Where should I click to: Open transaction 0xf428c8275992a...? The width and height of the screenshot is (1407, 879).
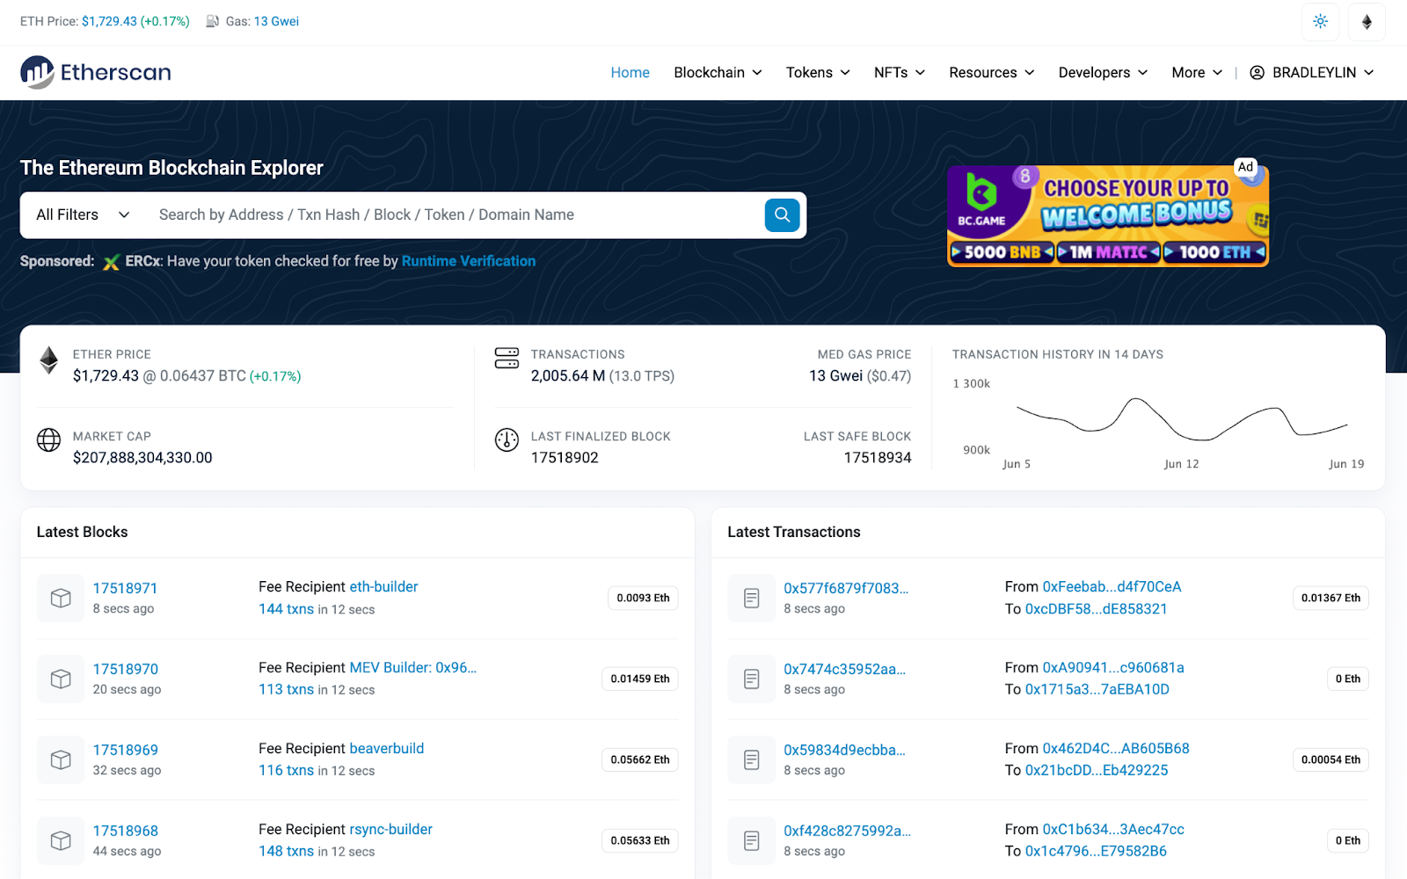[x=847, y=831]
